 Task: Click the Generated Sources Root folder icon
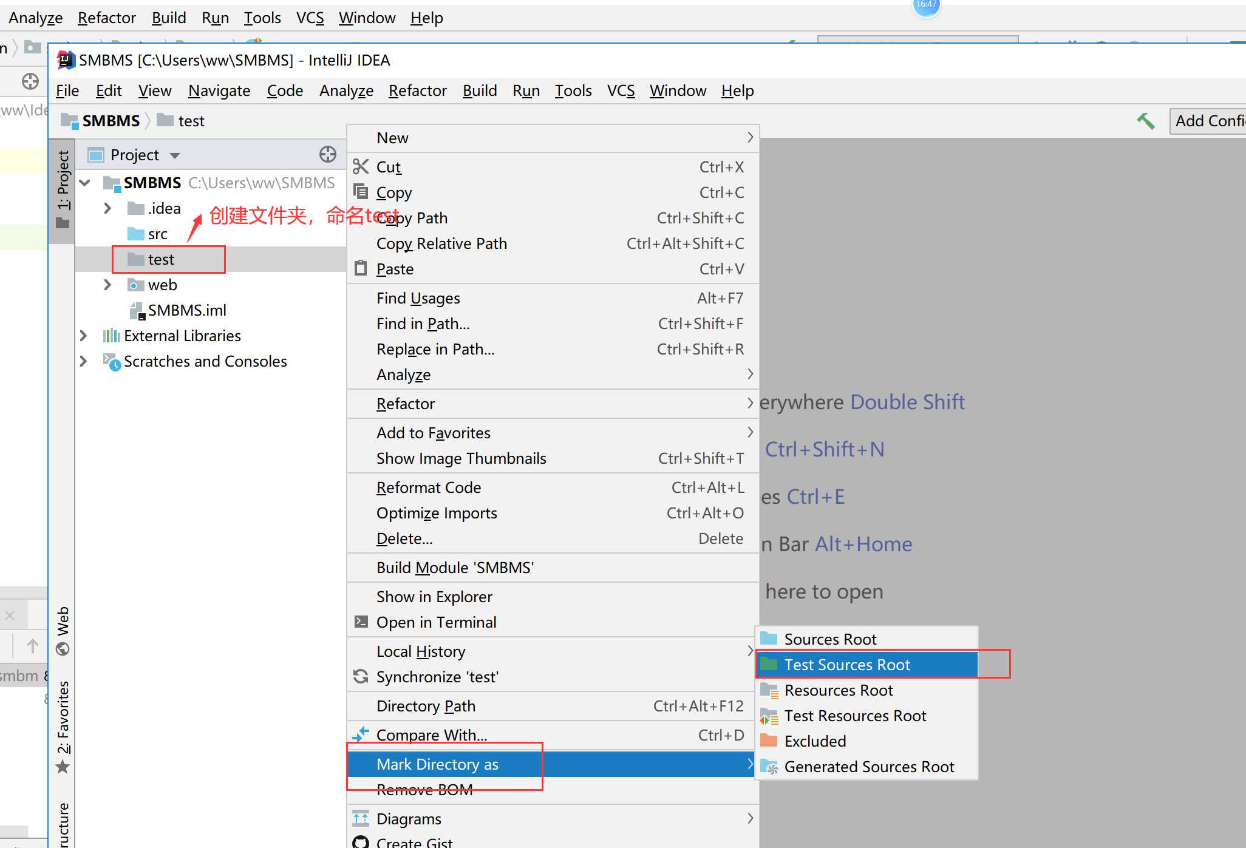point(769,766)
